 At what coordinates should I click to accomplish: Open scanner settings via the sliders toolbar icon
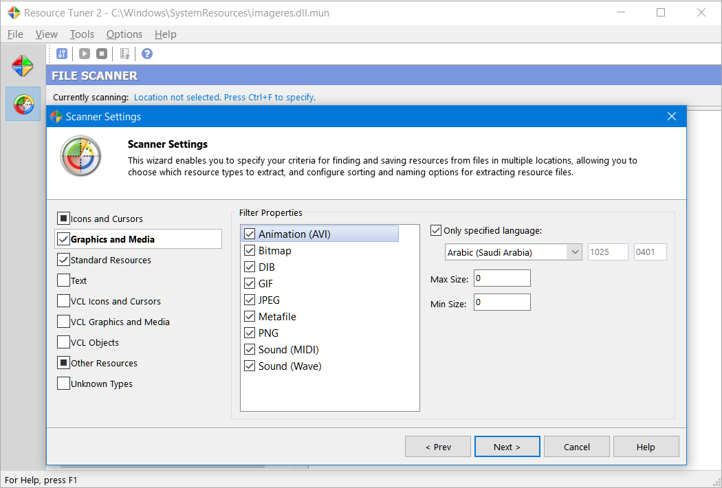[x=62, y=53]
